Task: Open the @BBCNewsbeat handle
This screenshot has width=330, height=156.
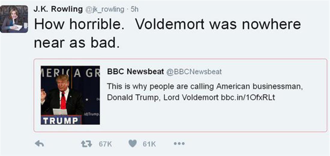Action: point(194,72)
